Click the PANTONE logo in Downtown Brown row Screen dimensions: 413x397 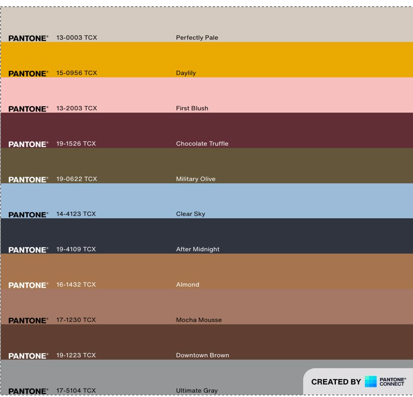point(28,356)
